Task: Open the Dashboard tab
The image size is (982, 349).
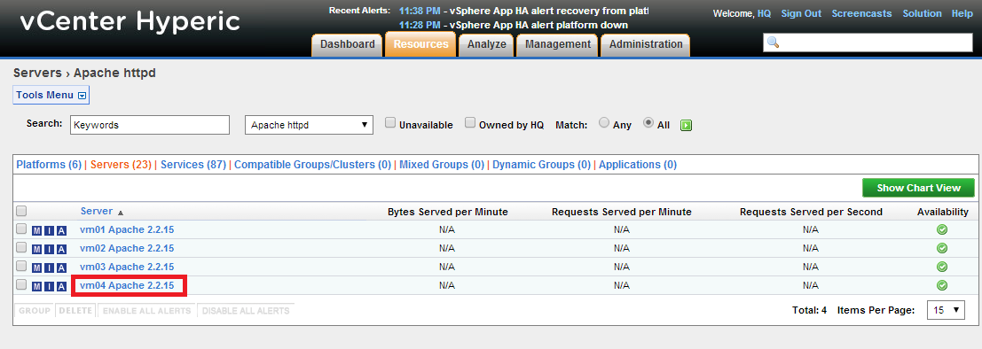Action: pyautogui.click(x=348, y=44)
